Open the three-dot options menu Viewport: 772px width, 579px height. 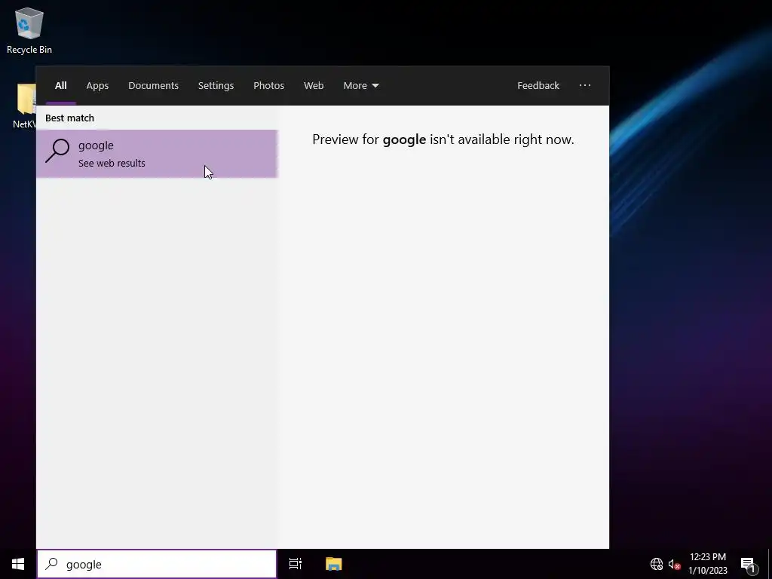(x=585, y=85)
